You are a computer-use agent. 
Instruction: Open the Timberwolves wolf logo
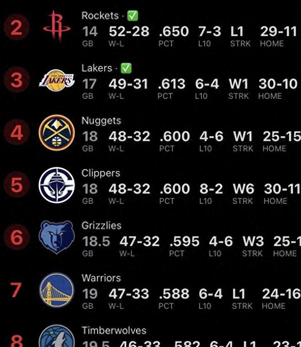[x=57, y=336]
